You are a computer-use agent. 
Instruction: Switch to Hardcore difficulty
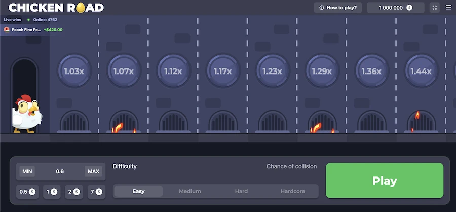tap(293, 191)
